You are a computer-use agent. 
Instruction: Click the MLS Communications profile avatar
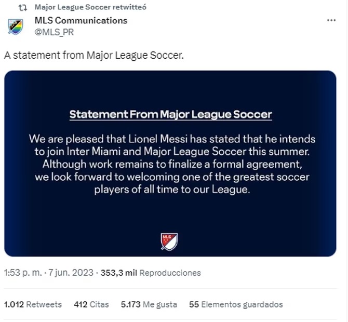tap(16, 26)
